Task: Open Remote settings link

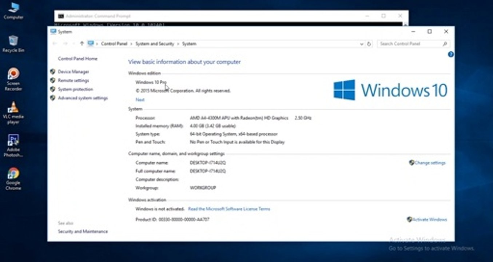Action: (x=73, y=80)
